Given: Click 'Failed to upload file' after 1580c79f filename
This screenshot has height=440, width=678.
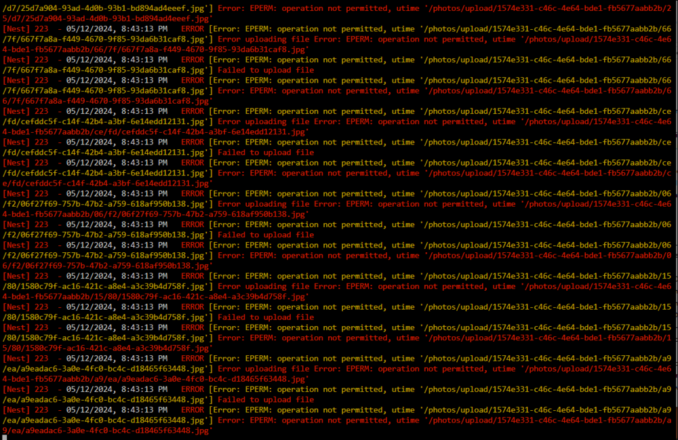Looking at the screenshot, I should click(266, 317).
